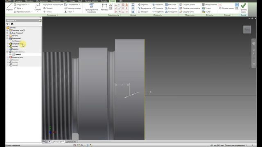Viewport: 262px width, 147px height.
Task: Activate the Размеры (Dimension) tool
Action: click(105, 7)
